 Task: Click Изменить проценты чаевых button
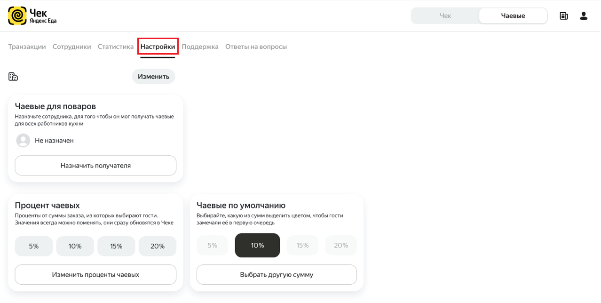coord(95,275)
